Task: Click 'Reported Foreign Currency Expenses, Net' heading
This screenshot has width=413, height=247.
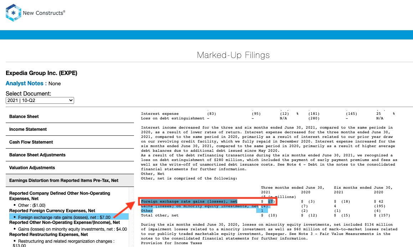Action: point(52,211)
